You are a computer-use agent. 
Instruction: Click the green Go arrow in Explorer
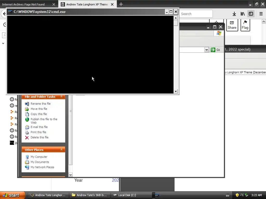tap(213, 50)
